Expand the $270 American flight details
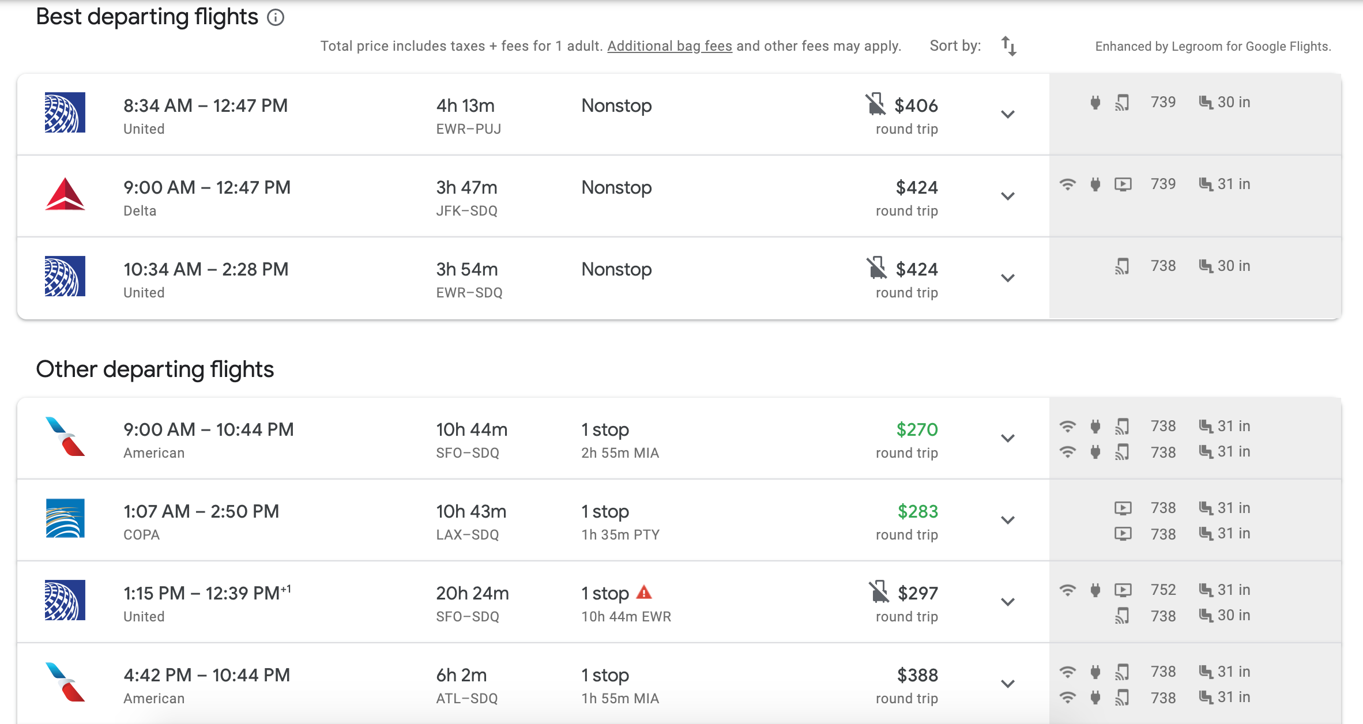The width and height of the screenshot is (1363, 724). pyautogui.click(x=1007, y=438)
